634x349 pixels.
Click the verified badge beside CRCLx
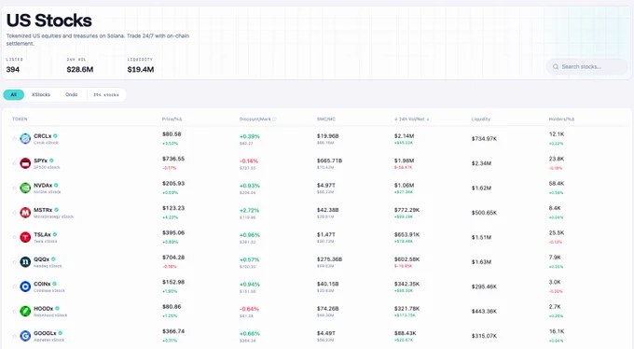[55, 136]
